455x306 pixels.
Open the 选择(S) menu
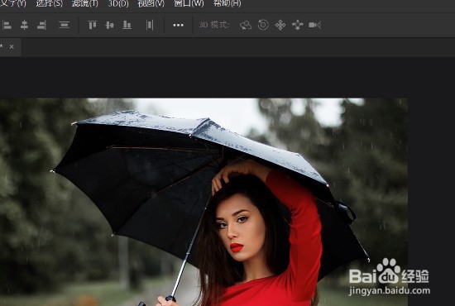50,3
